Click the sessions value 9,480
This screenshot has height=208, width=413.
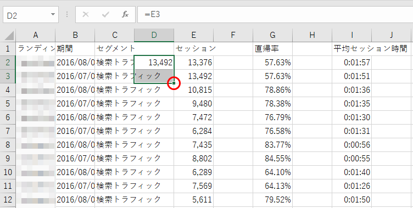193,104
